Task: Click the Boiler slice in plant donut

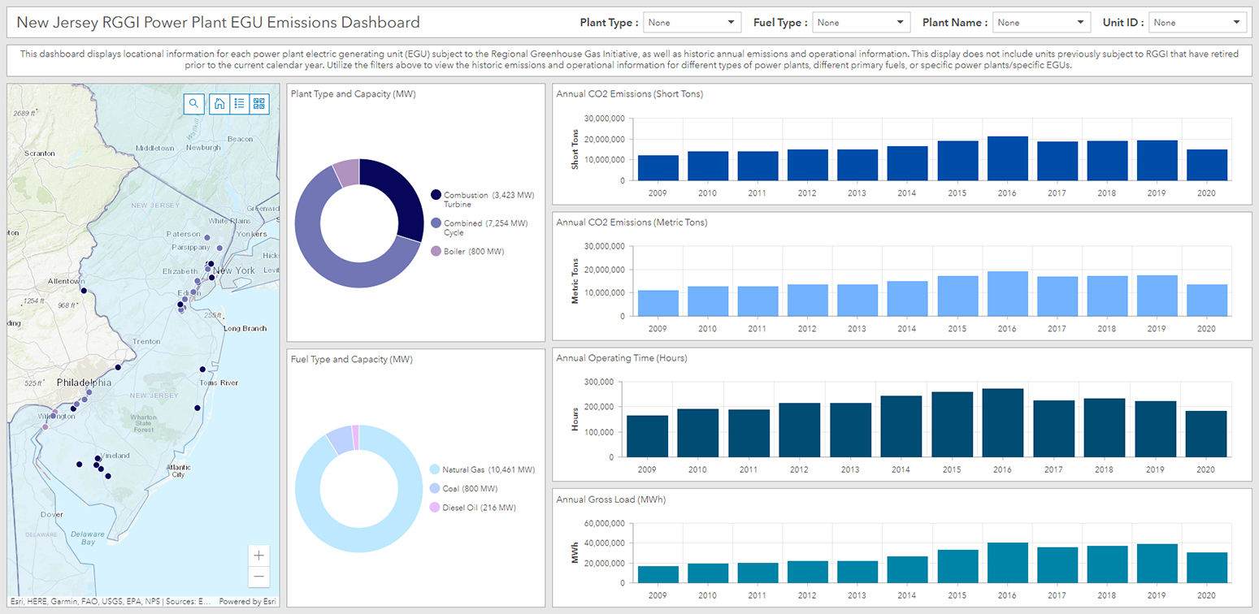Action: point(347,172)
